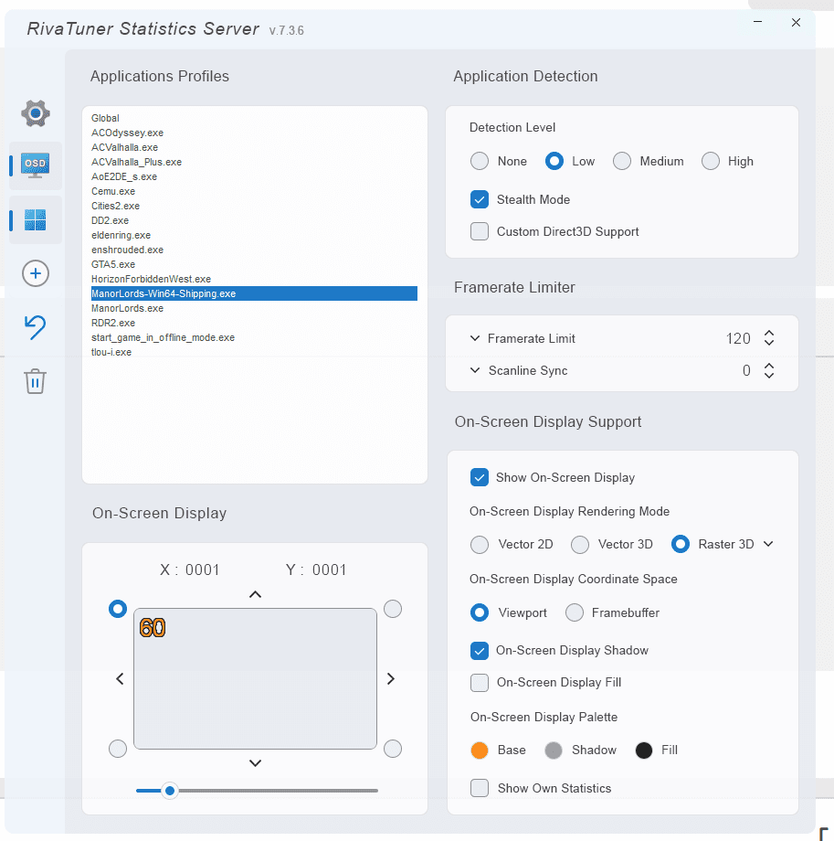The height and width of the screenshot is (841, 834).
Task: Select the Global profile
Action: point(254,118)
